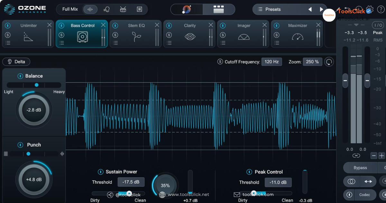
Task: Solo the Cutoff Frequency band
Action: pos(220,62)
